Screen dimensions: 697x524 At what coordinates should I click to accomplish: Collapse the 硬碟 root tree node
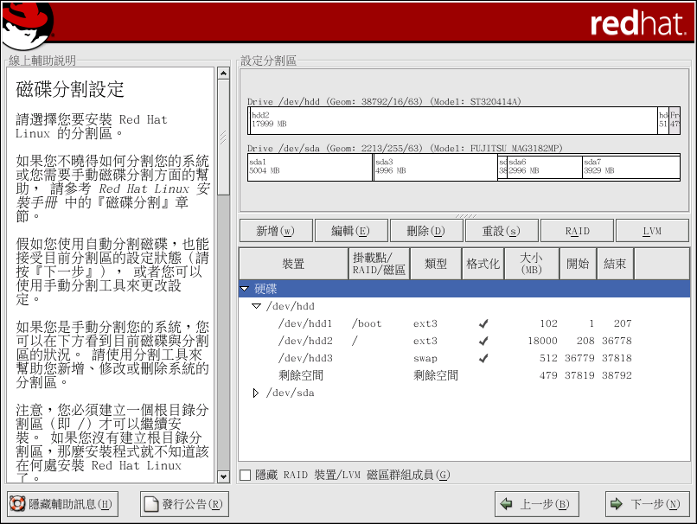pyautogui.click(x=245, y=289)
